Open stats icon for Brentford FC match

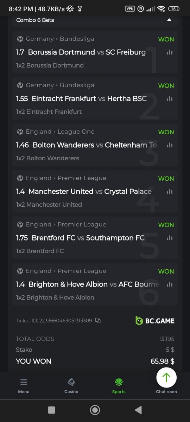[170, 238]
